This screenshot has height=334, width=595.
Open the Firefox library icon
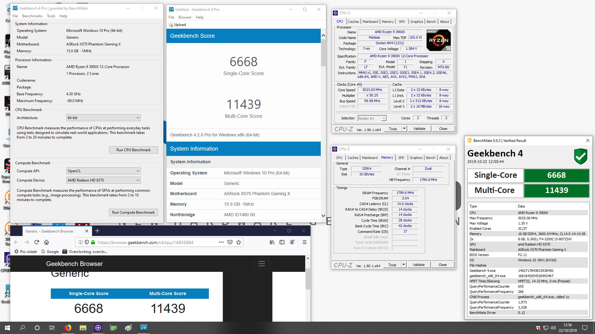point(272,242)
